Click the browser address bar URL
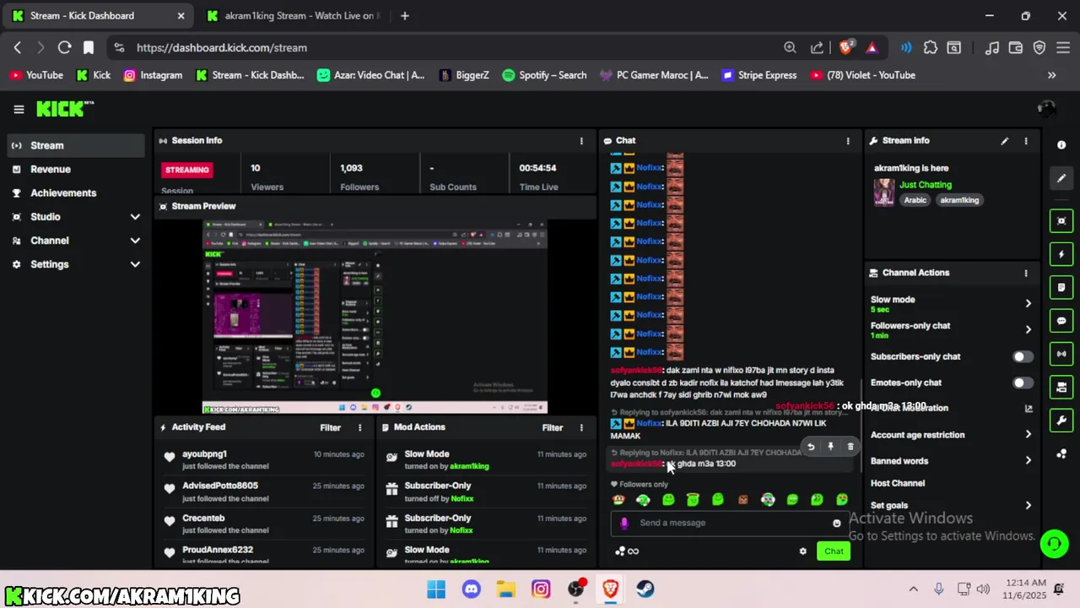The image size is (1080, 608). click(x=222, y=48)
